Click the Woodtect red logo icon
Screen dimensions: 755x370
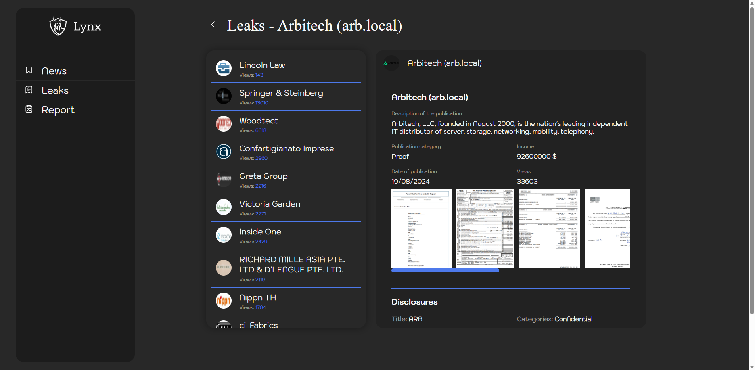(x=224, y=124)
